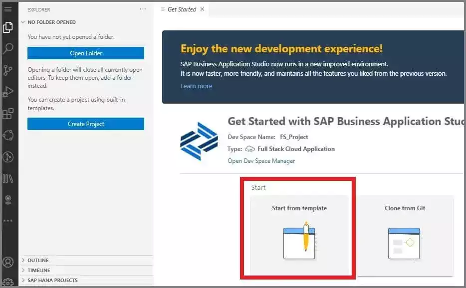Show additional views via sidebar ellipsis

[x=8, y=221]
